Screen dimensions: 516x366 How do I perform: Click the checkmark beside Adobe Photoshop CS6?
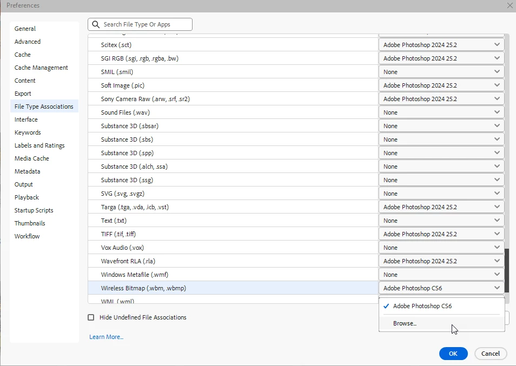tap(386, 306)
